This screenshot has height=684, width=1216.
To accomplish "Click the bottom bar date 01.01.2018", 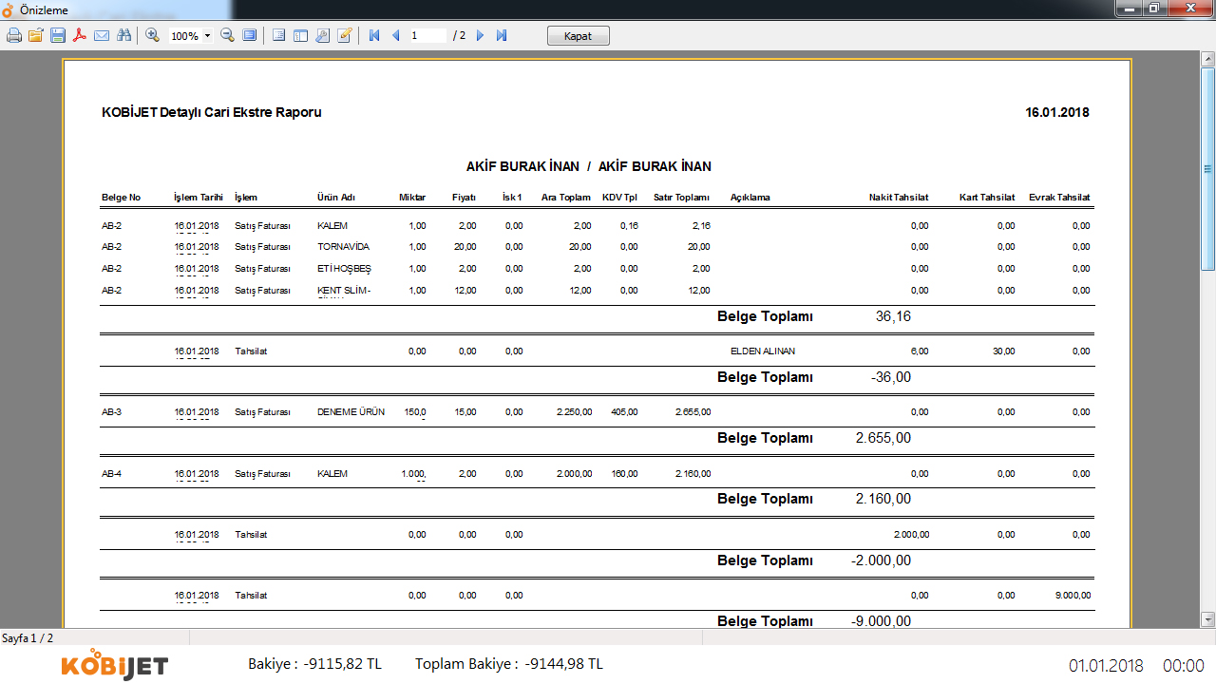I will (x=1106, y=665).
